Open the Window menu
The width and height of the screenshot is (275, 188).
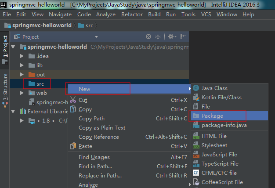click(227, 14)
